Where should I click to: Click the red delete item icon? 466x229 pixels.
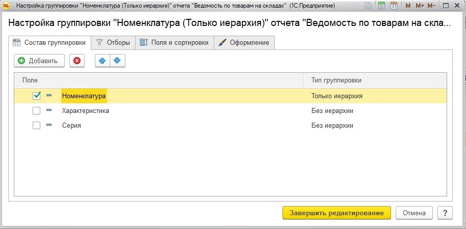(x=77, y=61)
